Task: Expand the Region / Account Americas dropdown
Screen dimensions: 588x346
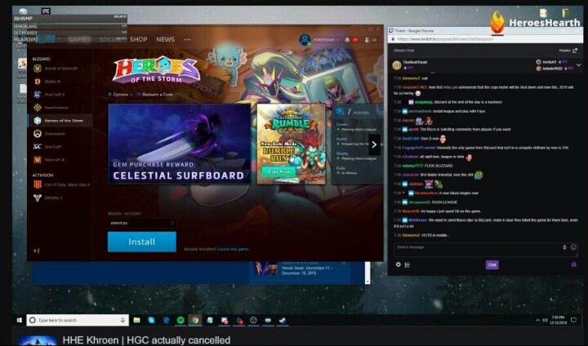Action: click(x=142, y=223)
